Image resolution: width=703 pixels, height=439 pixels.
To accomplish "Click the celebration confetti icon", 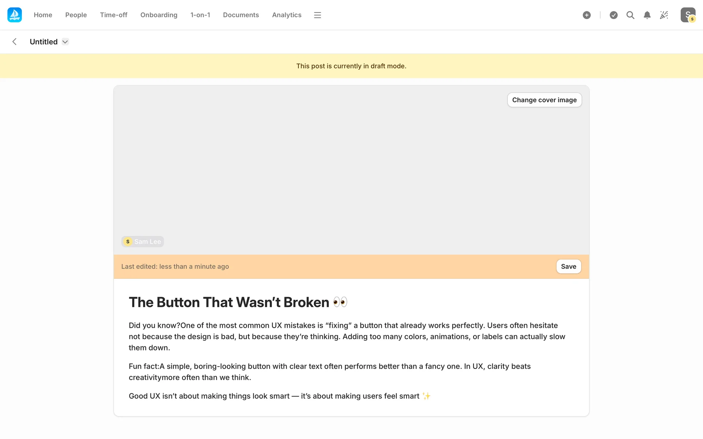I will [x=664, y=15].
